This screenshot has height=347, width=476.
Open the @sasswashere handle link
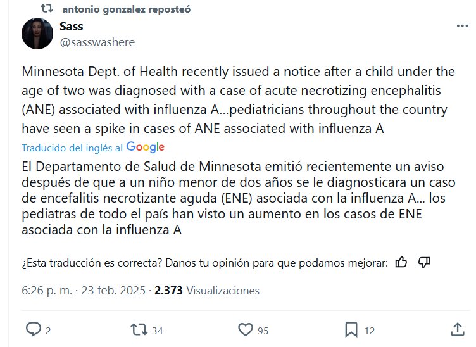pos(97,42)
